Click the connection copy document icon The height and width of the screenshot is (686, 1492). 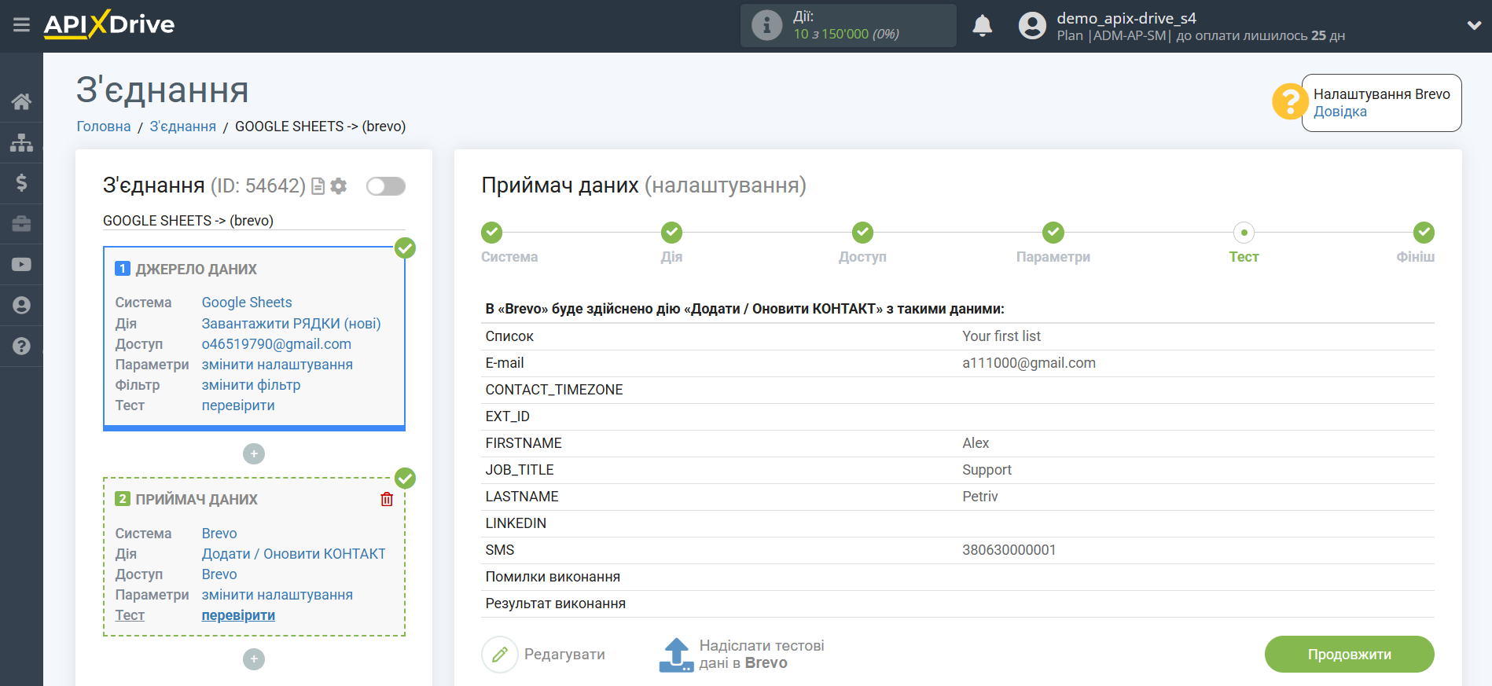click(x=318, y=186)
